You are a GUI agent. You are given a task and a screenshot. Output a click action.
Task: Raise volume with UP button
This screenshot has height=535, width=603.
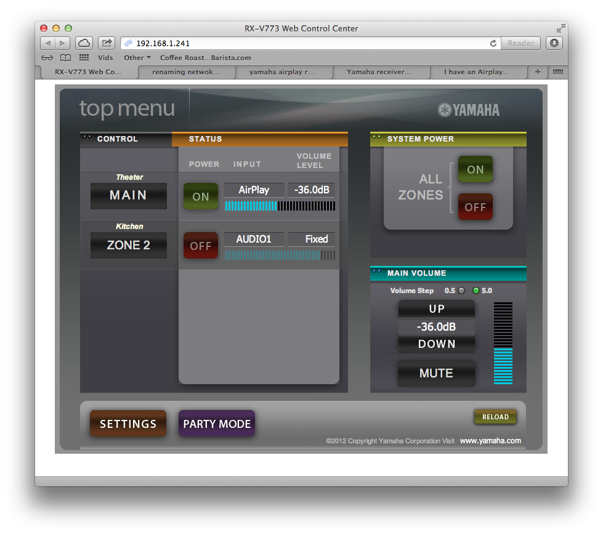(436, 309)
